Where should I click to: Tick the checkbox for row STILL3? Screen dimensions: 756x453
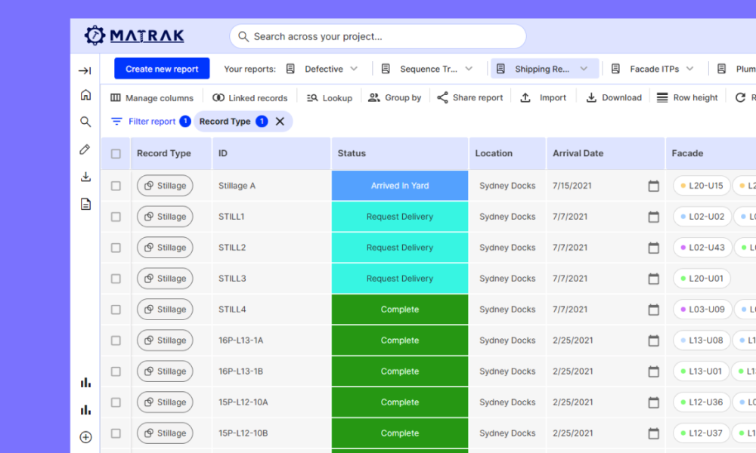(x=116, y=279)
